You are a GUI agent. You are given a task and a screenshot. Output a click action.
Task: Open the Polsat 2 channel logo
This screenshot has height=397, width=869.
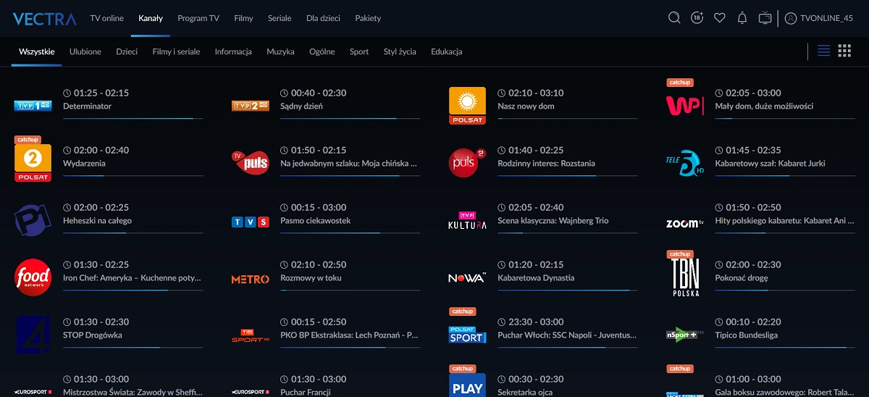(x=33, y=162)
